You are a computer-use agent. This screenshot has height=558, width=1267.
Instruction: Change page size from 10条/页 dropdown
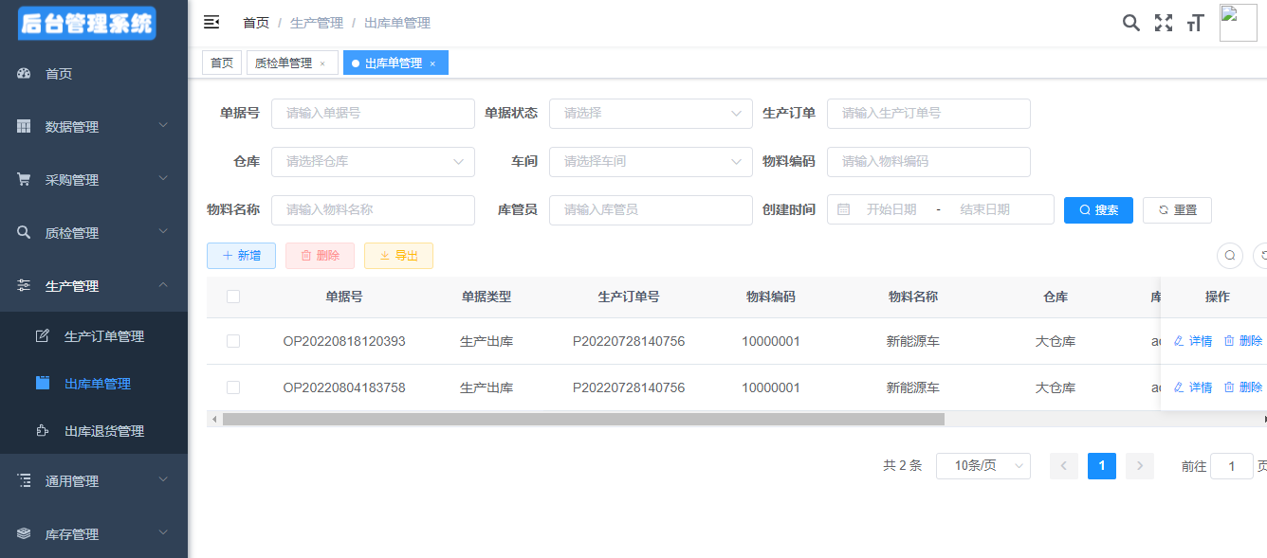[982, 465]
